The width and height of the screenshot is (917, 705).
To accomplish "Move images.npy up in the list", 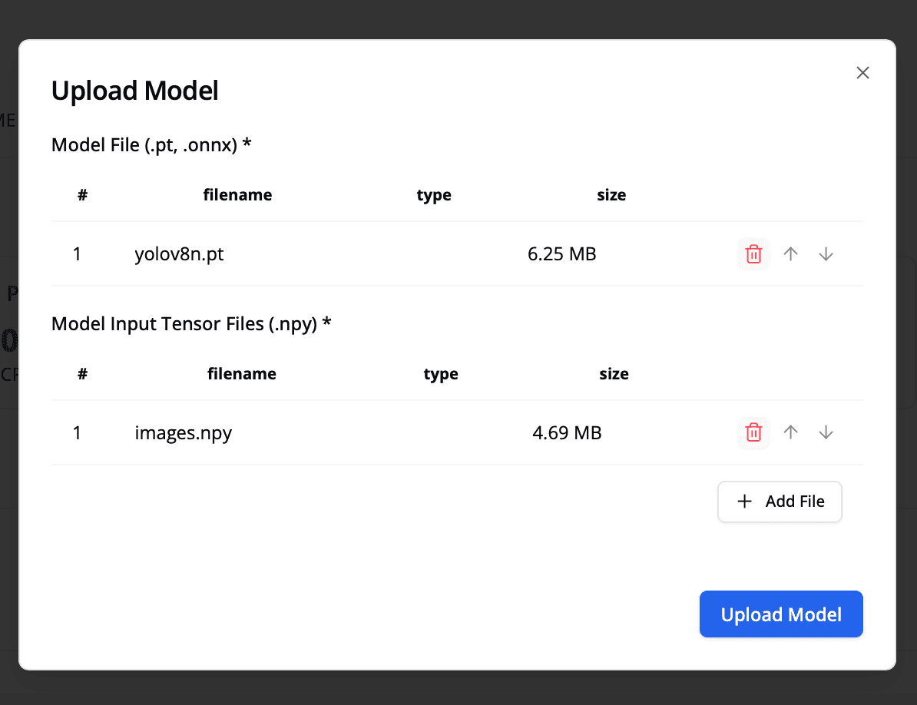I will [x=790, y=432].
